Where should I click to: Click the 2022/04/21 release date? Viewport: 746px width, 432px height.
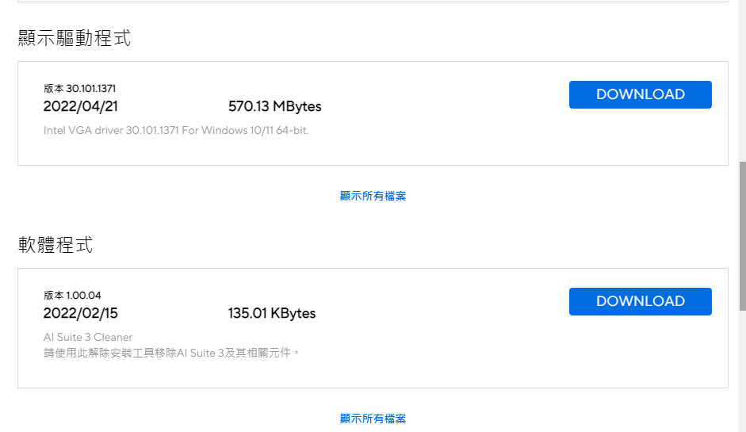coord(80,106)
